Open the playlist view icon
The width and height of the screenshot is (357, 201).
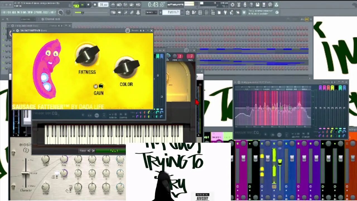[x=187, y=13]
